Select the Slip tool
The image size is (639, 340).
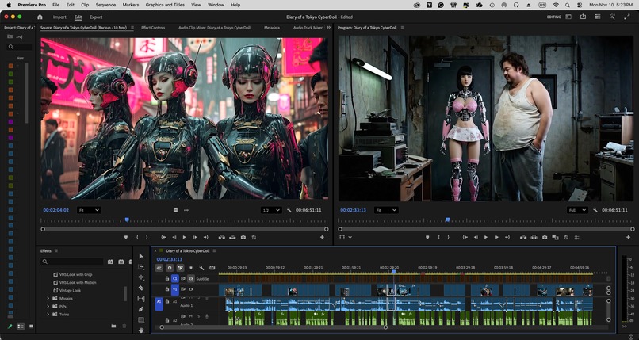(141, 299)
